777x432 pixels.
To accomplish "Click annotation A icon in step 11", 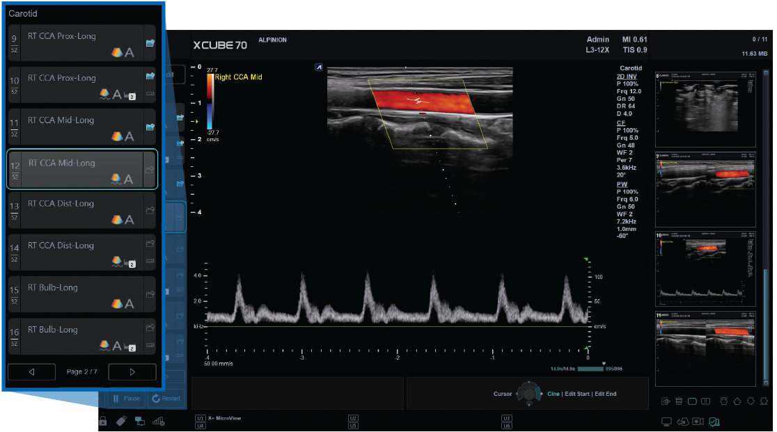I will (x=129, y=136).
